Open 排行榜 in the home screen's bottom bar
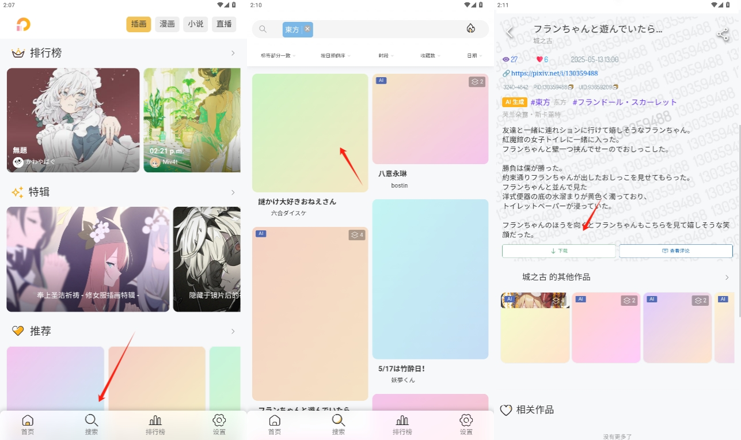 155,424
